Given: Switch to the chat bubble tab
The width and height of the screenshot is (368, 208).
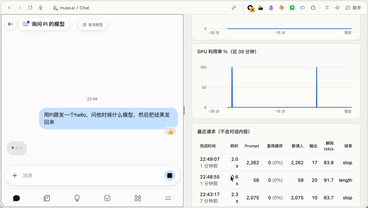Looking at the screenshot, I should [17, 198].
